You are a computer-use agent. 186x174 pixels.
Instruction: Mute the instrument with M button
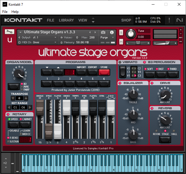coord(121,42)
